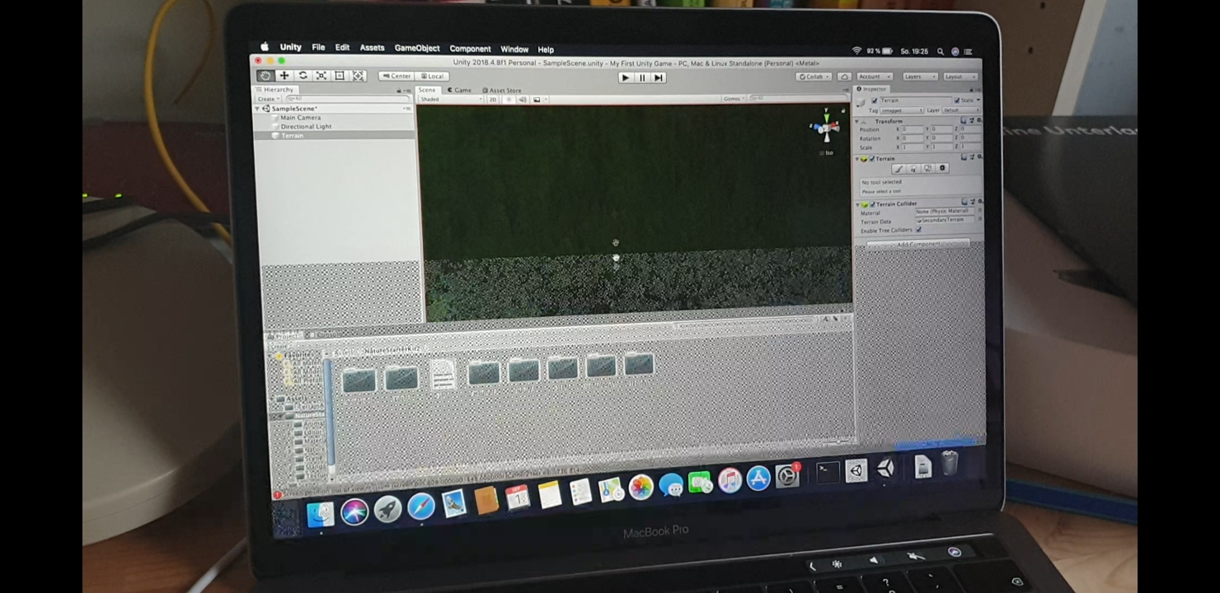Start Play mode with the Play button
Image resolution: width=1220 pixels, height=593 pixels.
(x=625, y=77)
